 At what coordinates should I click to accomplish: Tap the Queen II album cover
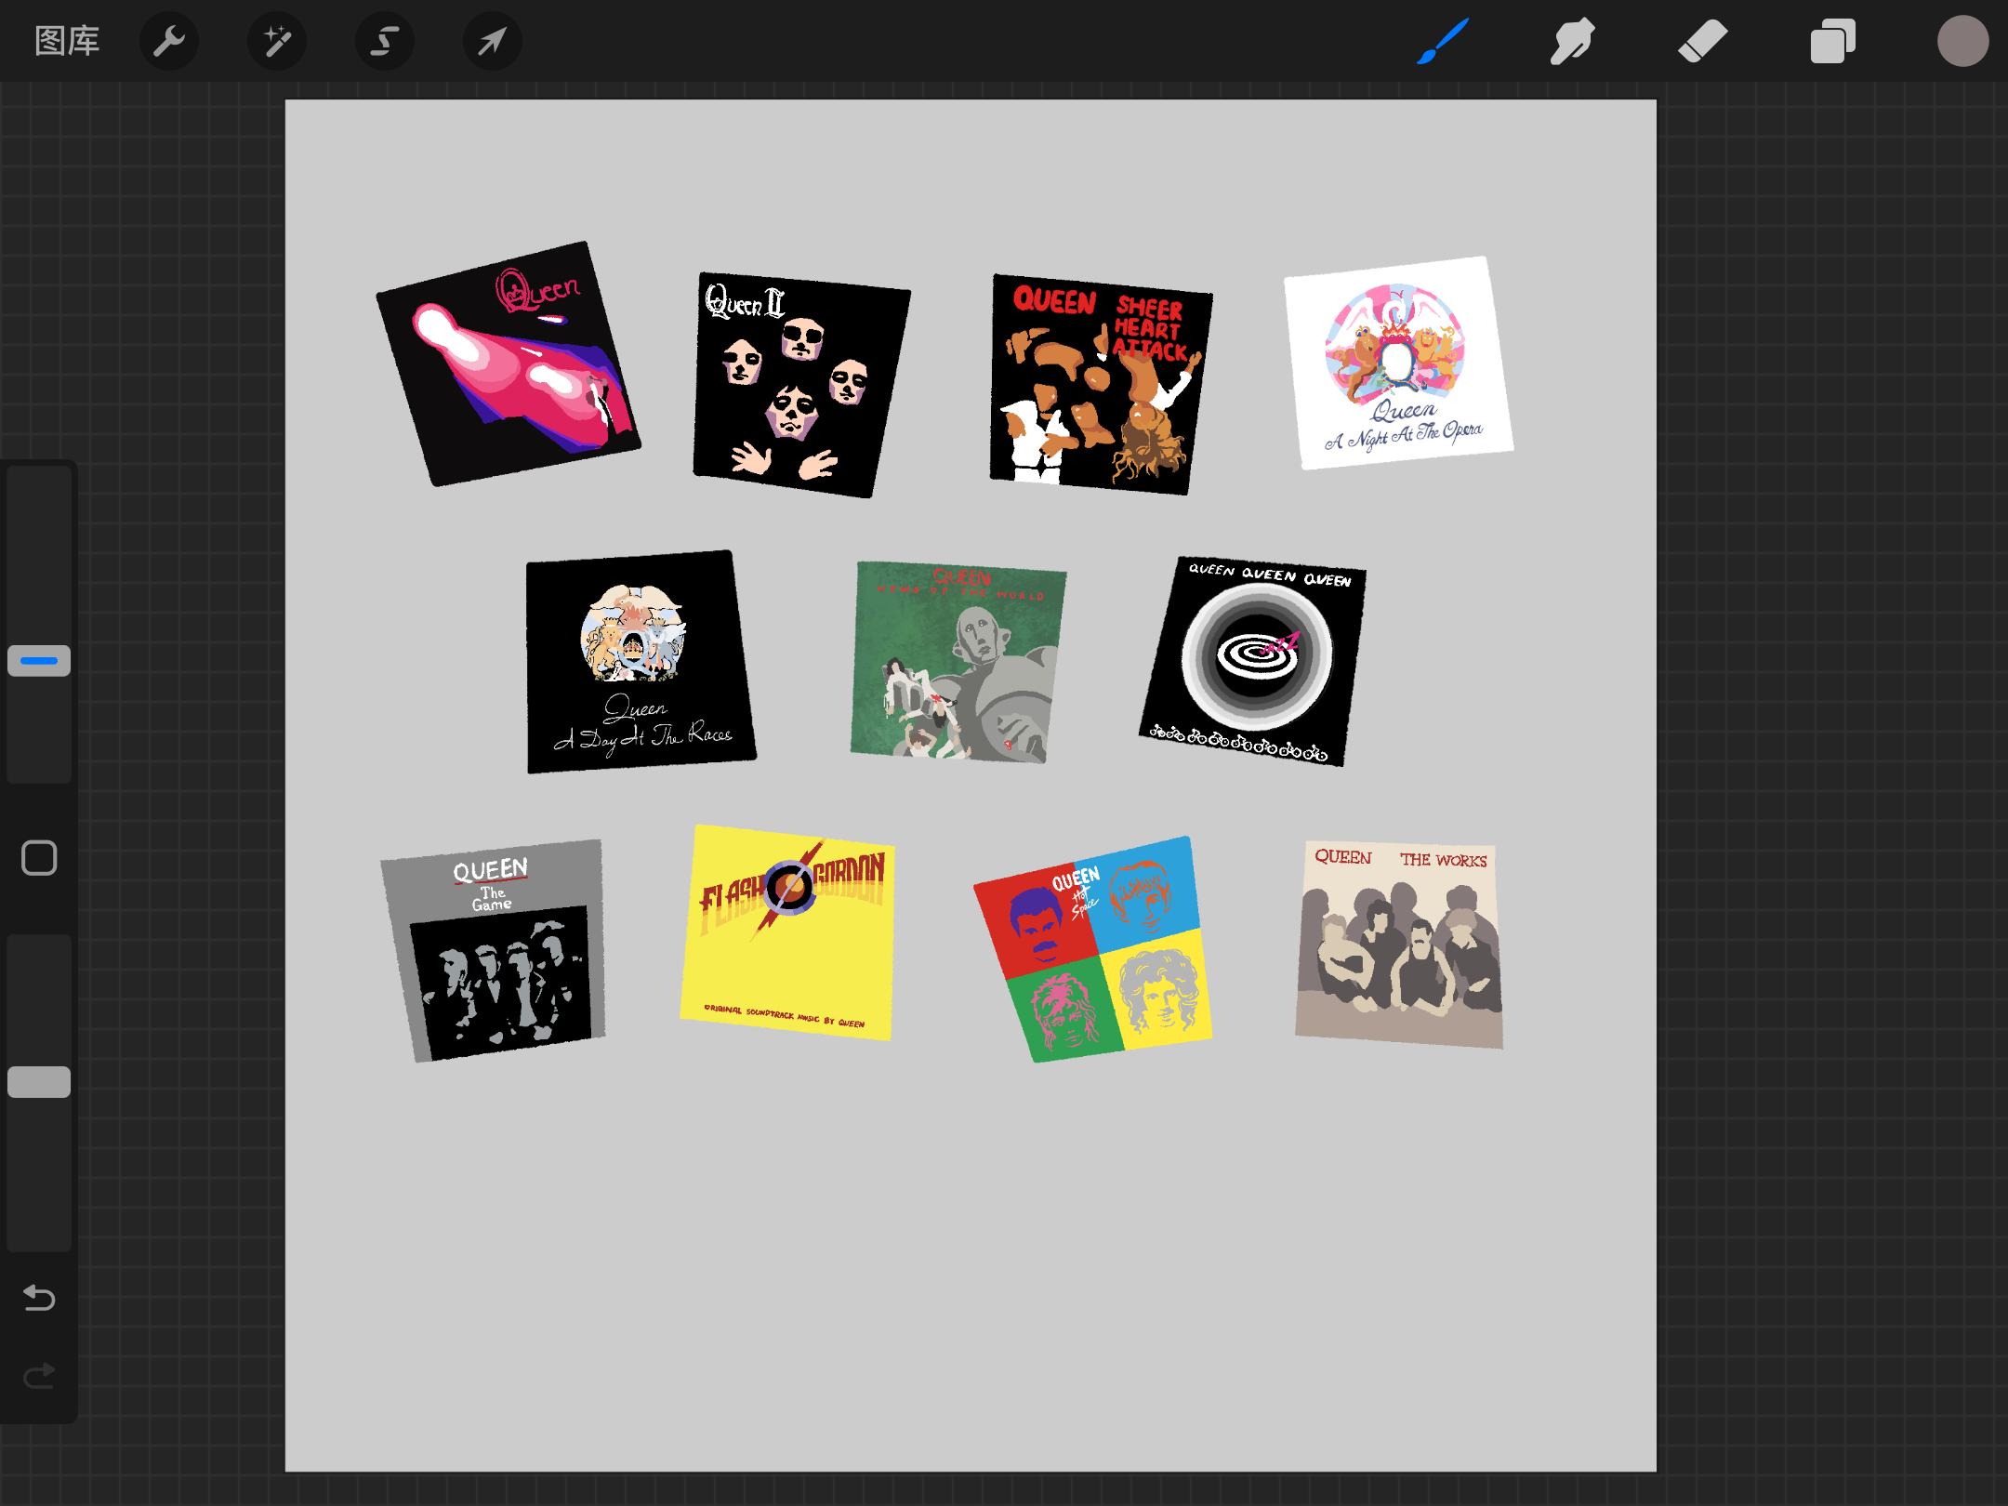[801, 385]
